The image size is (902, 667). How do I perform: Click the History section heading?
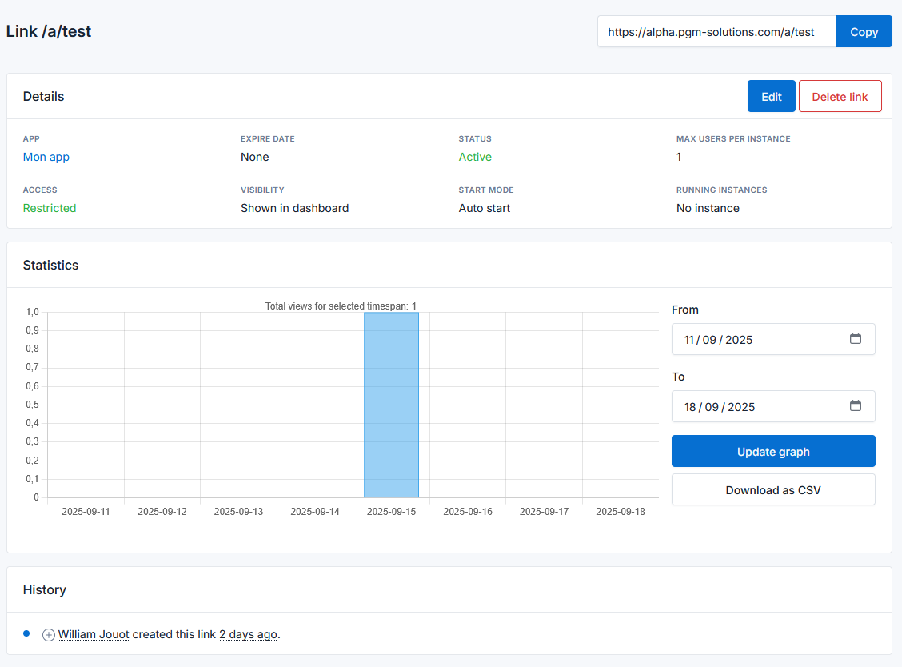[x=44, y=590]
